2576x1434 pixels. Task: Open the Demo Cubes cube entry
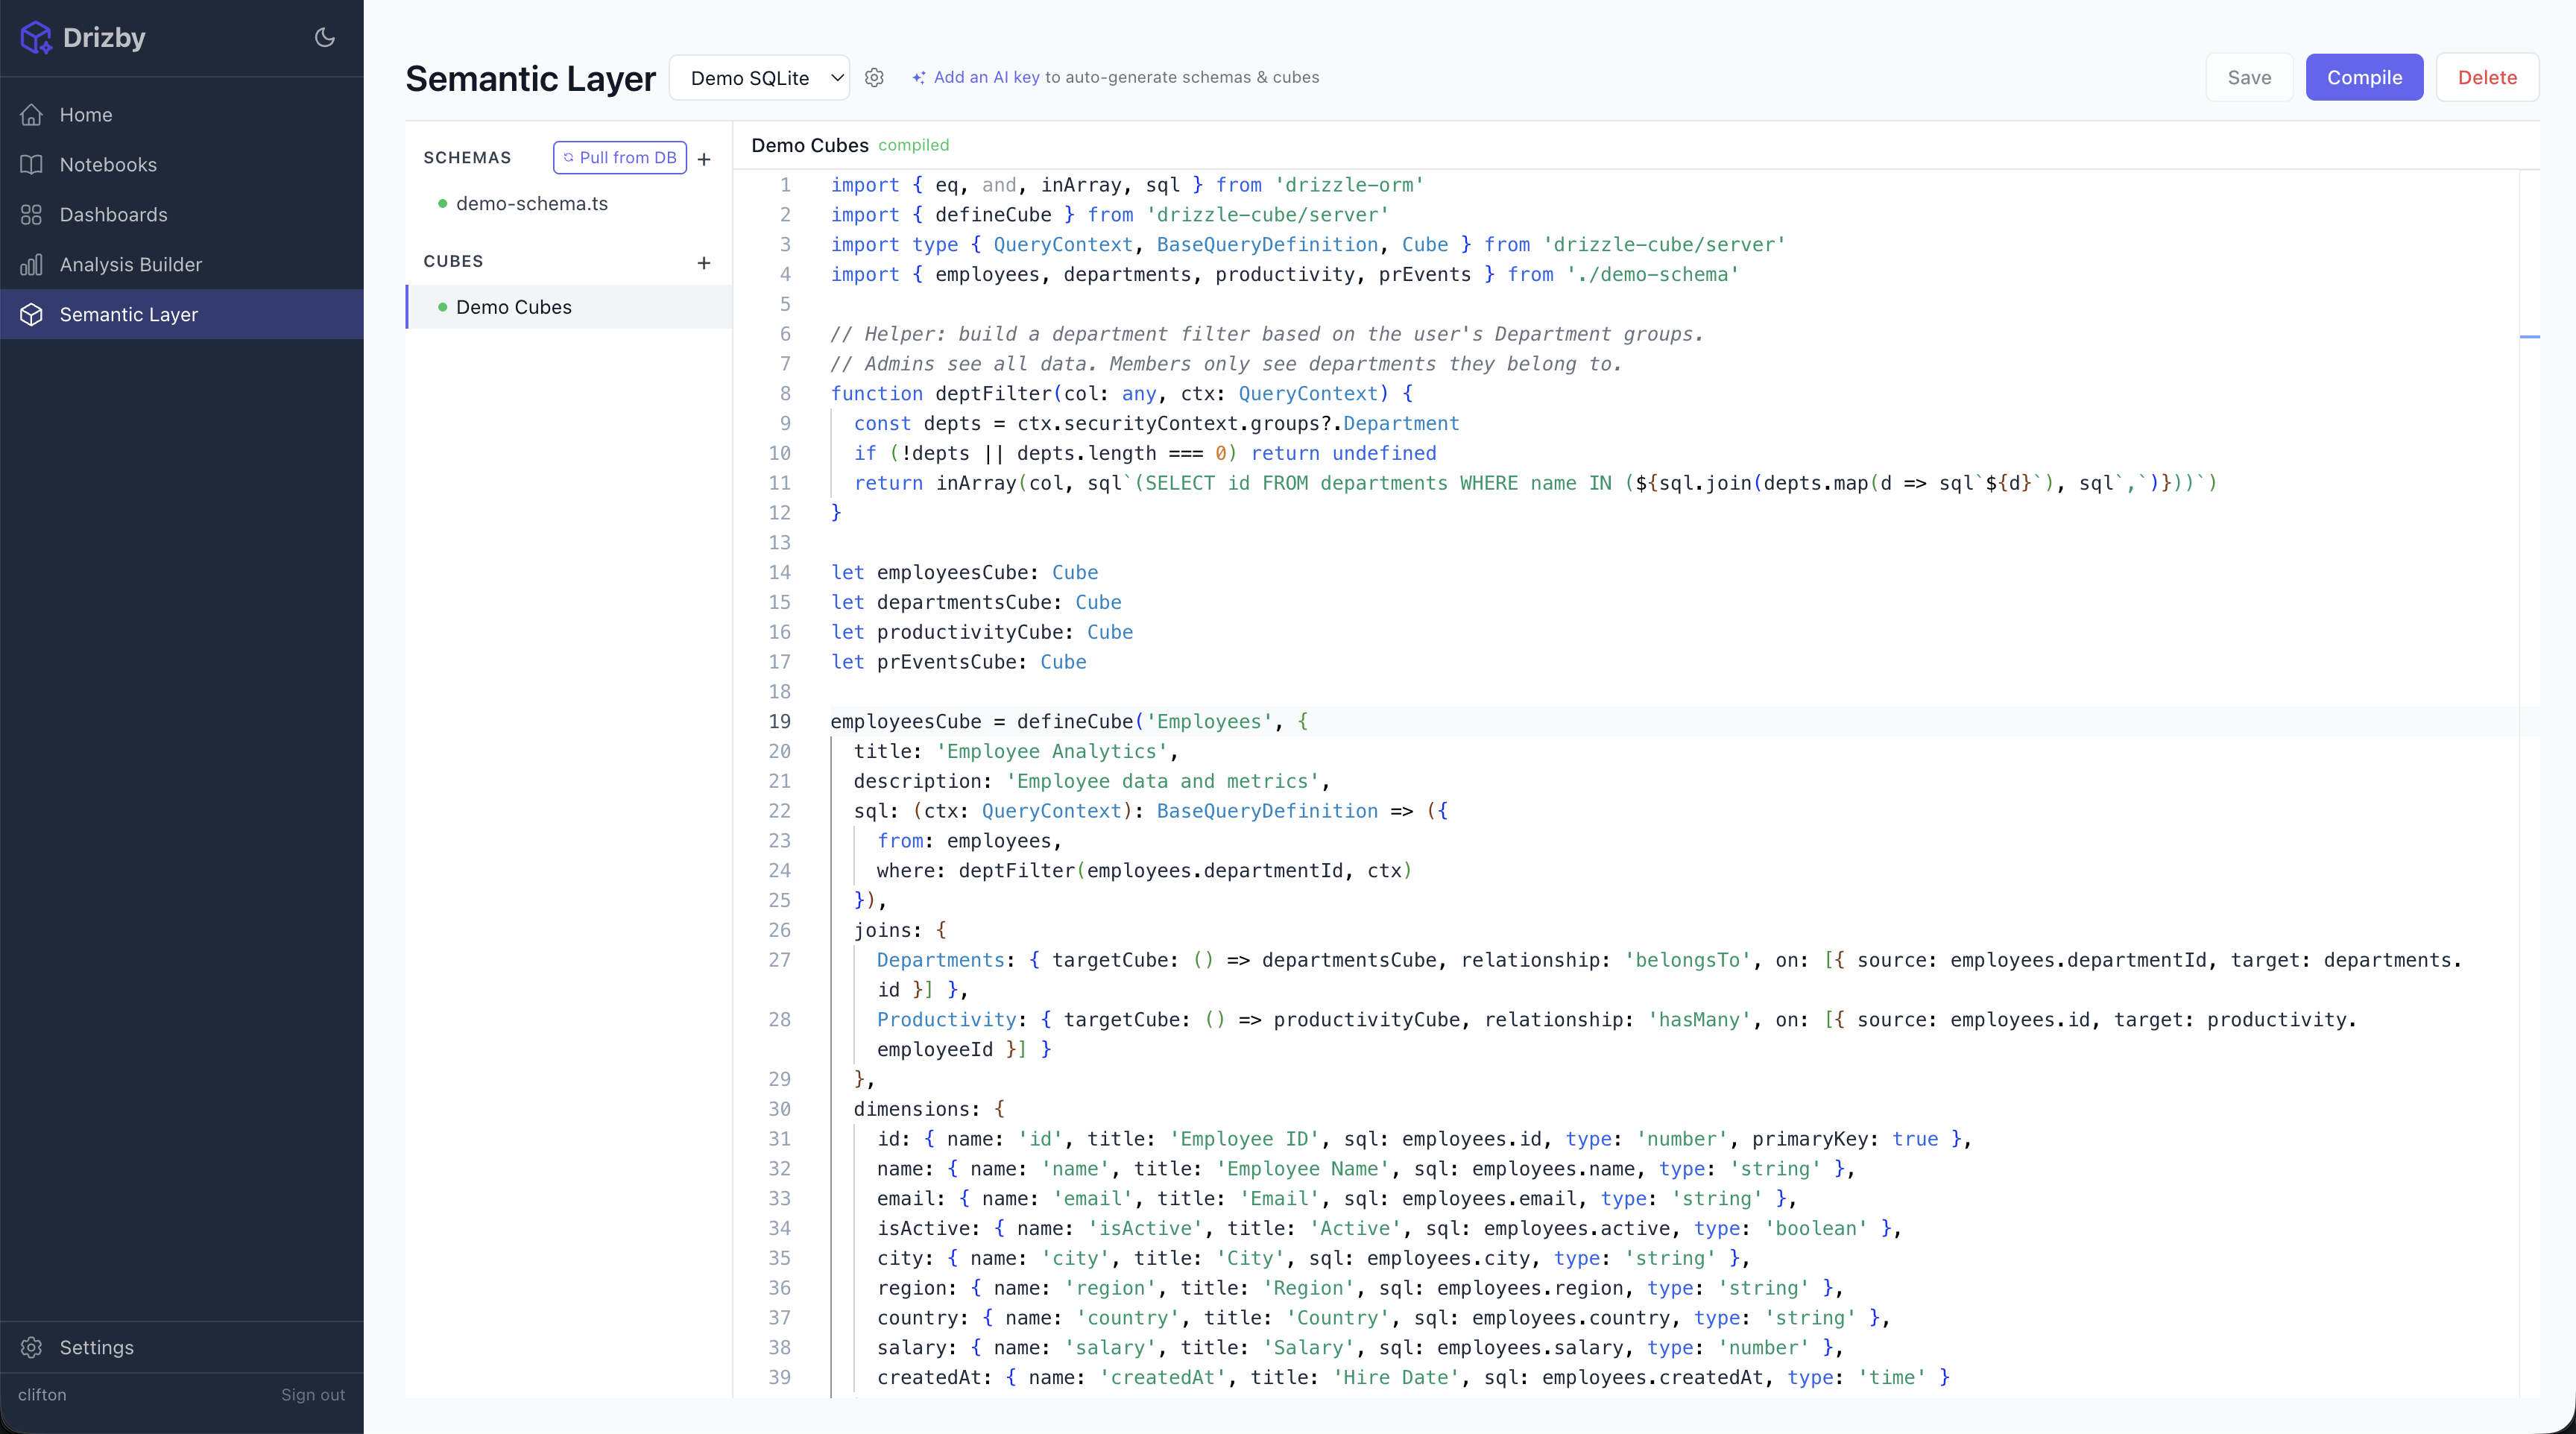click(x=514, y=307)
